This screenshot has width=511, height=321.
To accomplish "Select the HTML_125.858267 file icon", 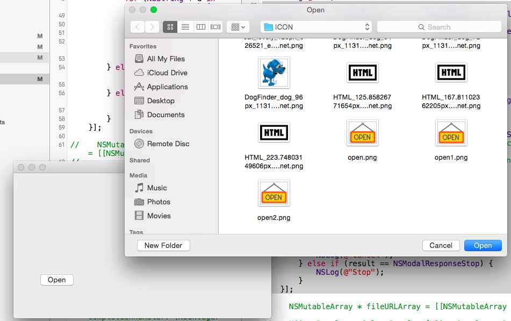I will pyautogui.click(x=362, y=73).
